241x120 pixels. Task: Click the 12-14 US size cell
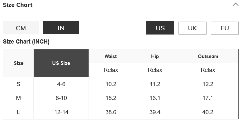(x=61, y=112)
